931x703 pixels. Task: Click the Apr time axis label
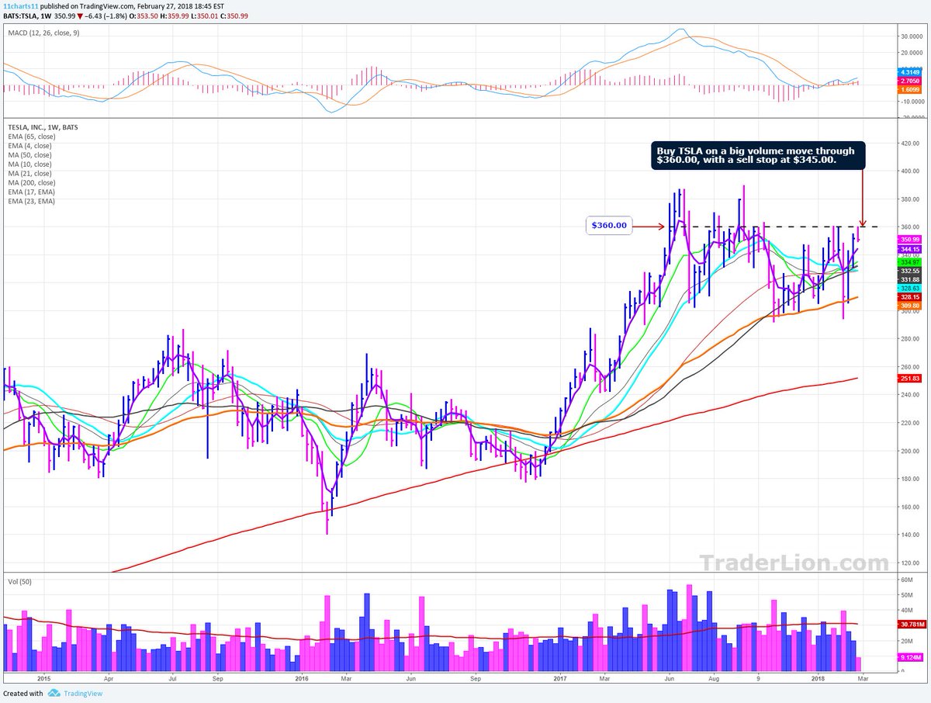pyautogui.click(x=108, y=678)
